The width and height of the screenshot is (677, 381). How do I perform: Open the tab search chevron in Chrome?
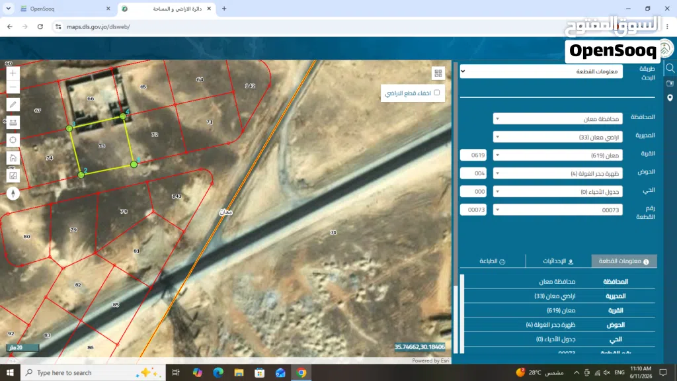[x=8, y=9]
